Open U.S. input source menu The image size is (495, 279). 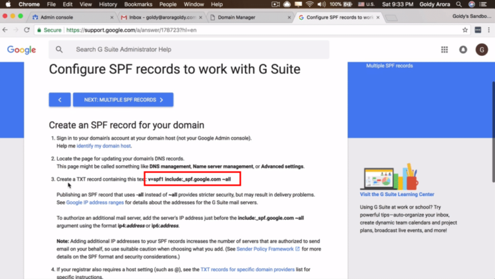(x=366, y=4)
